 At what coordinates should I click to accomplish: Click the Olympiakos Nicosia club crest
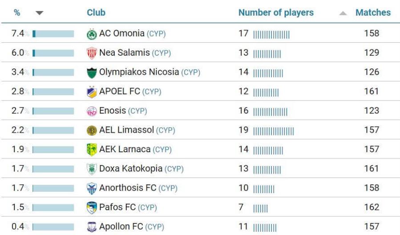tap(92, 73)
